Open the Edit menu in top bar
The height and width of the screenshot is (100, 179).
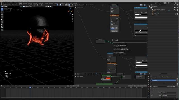(6, 3)
